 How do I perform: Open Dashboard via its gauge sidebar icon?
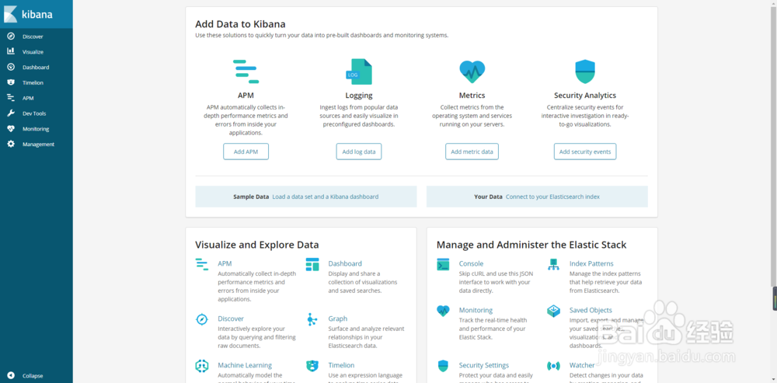coord(11,67)
